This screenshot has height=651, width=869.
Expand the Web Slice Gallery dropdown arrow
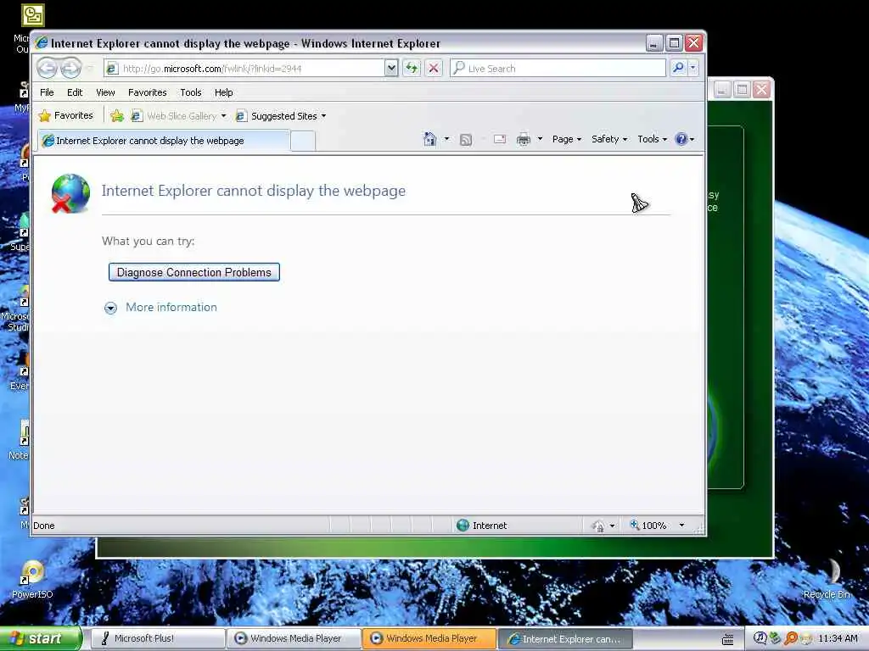223,115
